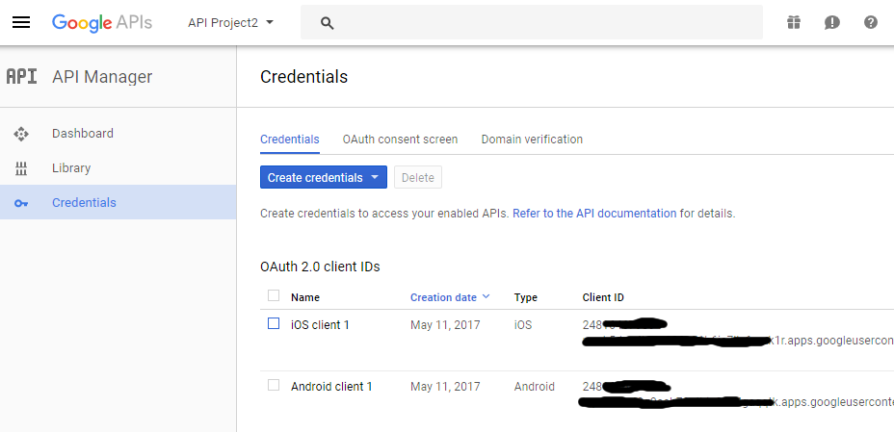Click the Dashboard icon in sidebar
Screen dimensions: 894x432
(x=21, y=134)
